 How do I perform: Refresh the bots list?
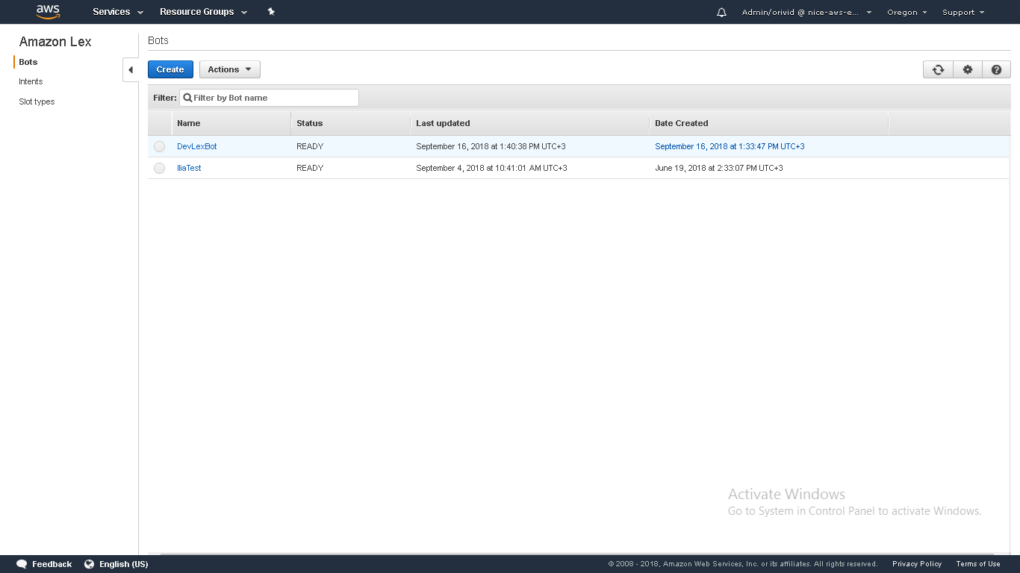[938, 69]
